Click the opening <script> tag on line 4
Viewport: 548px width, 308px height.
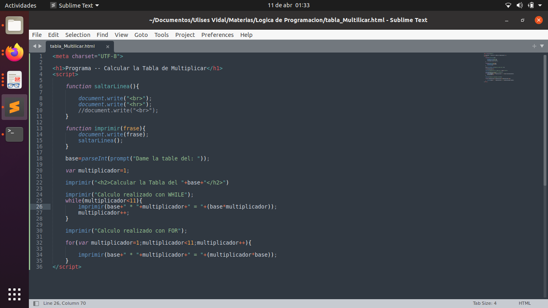65,74
